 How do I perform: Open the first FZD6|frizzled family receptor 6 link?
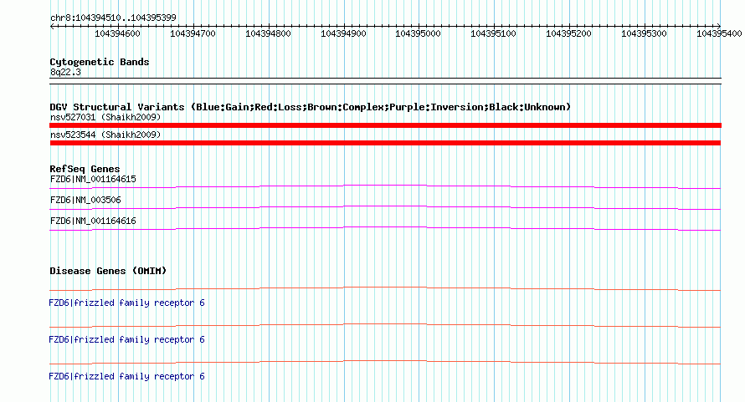127,303
